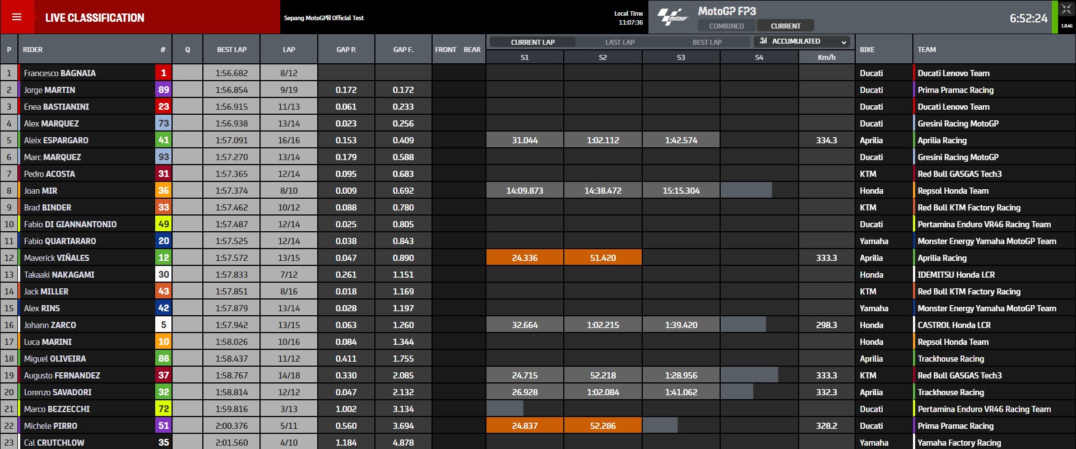Click the MotoGP logo
The image size is (1076, 449).
672,17
